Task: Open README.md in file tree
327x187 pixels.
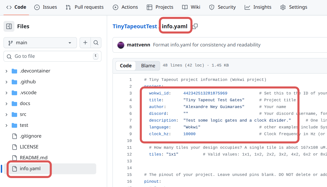Action: click(33, 158)
